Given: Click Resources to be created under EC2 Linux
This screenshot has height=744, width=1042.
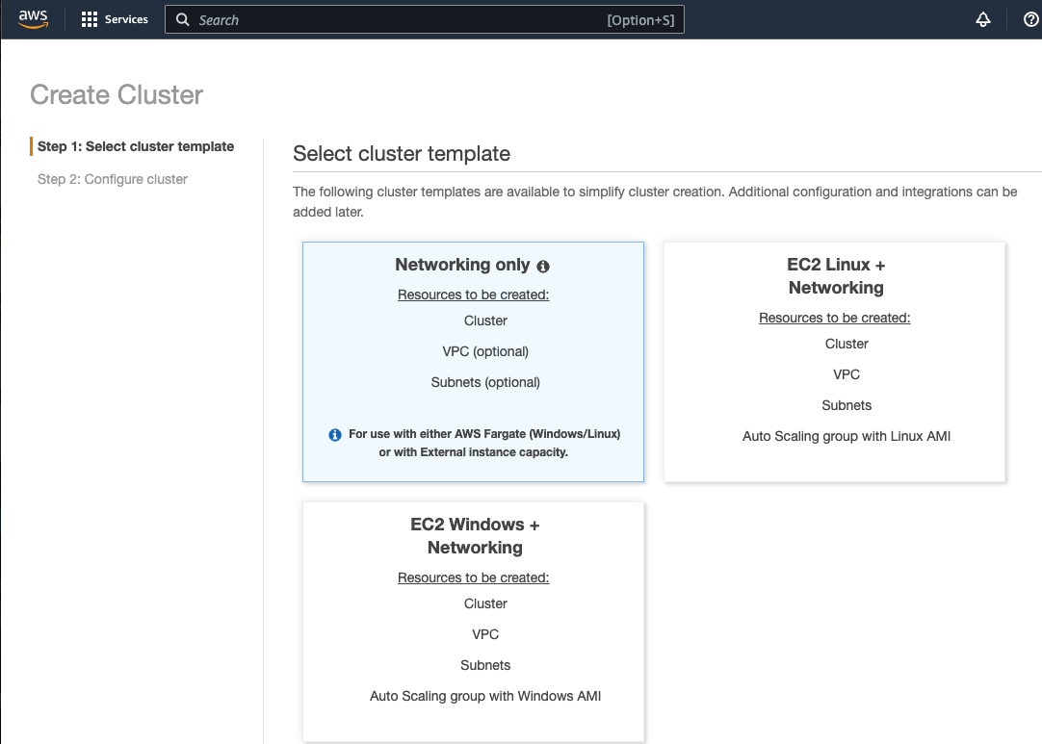Looking at the screenshot, I should [834, 318].
